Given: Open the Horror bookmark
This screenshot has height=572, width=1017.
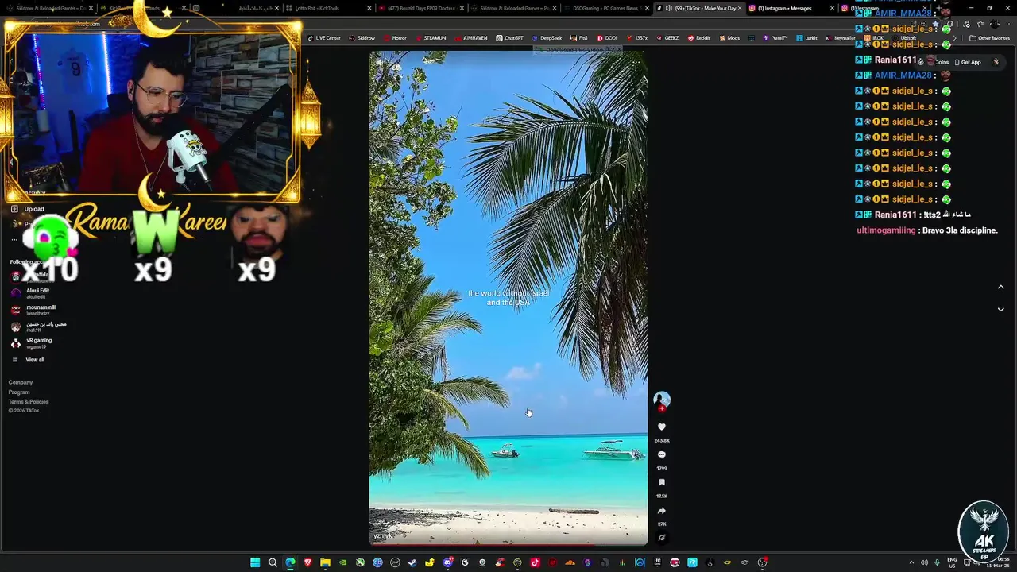Looking at the screenshot, I should (396, 38).
